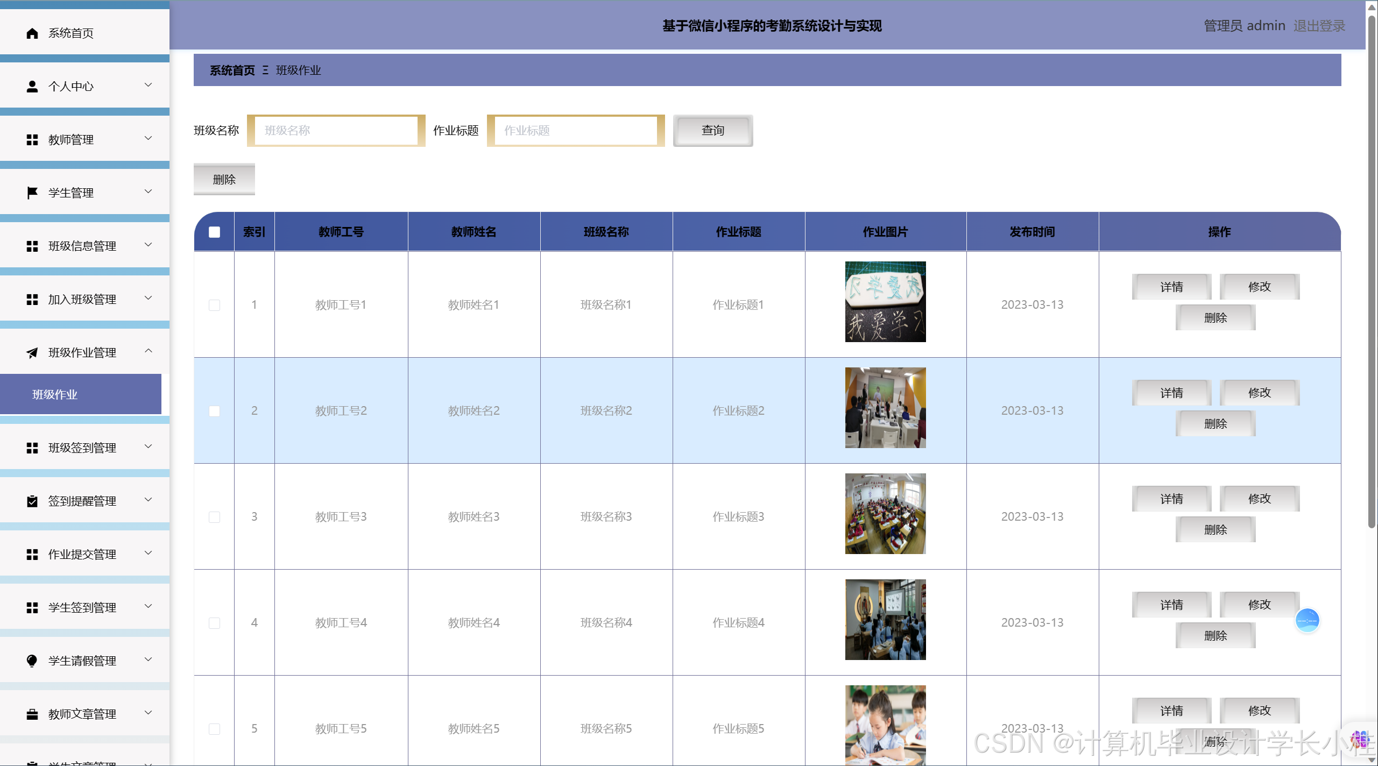Check the checkbox for row 1
This screenshot has width=1378, height=766.
[214, 305]
